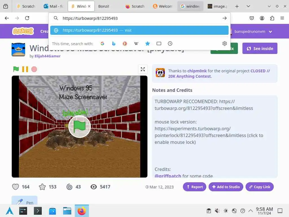Focus the URL address bar field
This screenshot has height=217, width=289.
[x=140, y=18]
